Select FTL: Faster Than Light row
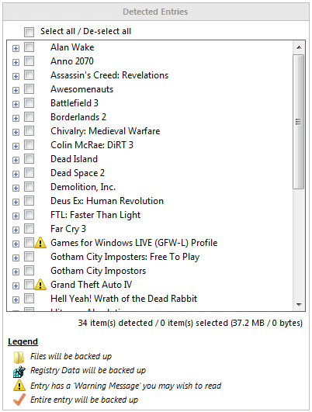 click(95, 215)
